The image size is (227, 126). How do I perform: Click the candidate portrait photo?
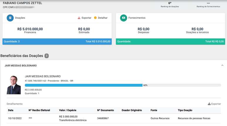[14, 85]
